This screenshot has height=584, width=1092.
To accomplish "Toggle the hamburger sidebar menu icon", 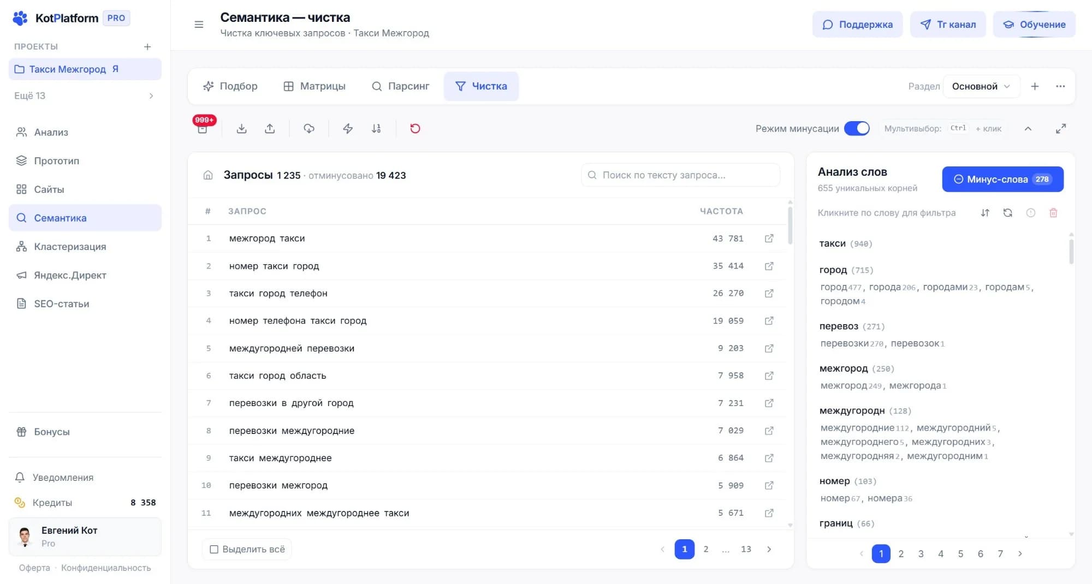I will point(199,25).
